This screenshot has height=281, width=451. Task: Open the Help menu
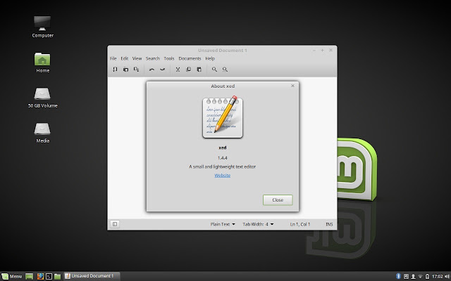coord(210,58)
